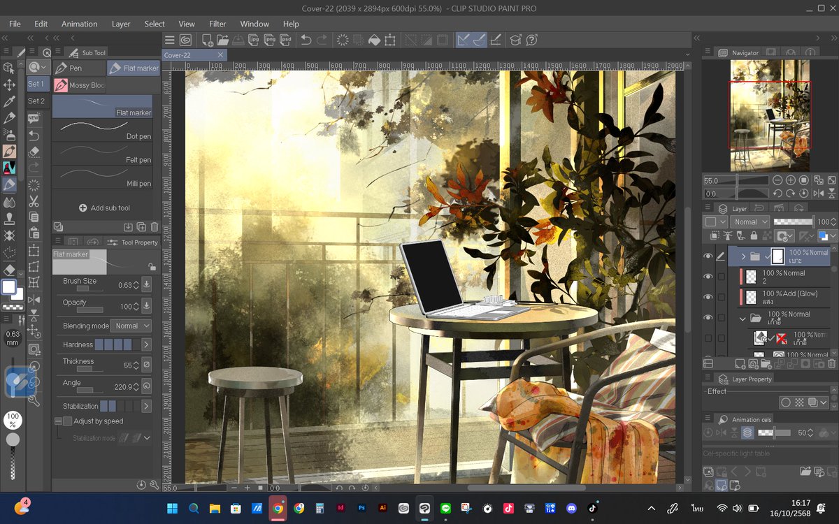Select the Eyedropper tool in the toolbar
The image size is (839, 524).
10,101
